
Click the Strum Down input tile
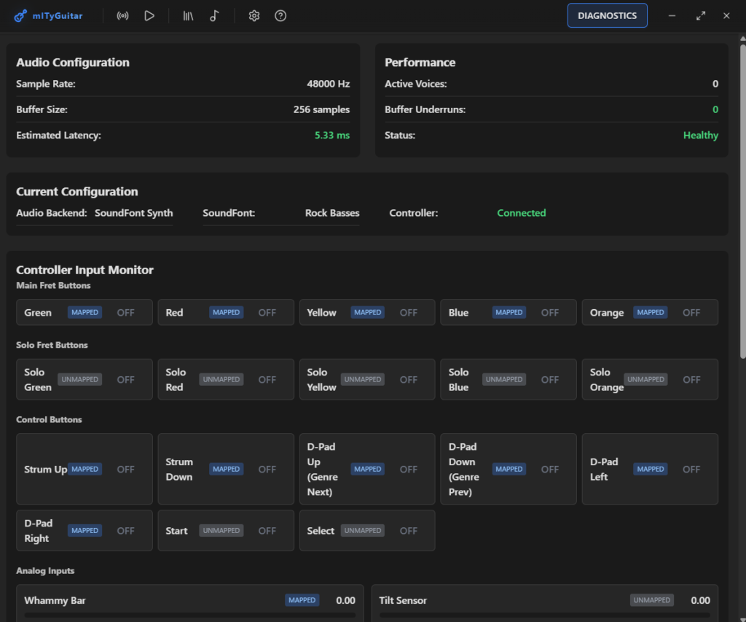tap(226, 469)
